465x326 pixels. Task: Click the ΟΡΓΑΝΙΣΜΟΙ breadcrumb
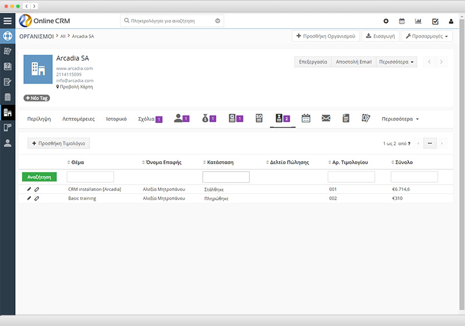37,36
